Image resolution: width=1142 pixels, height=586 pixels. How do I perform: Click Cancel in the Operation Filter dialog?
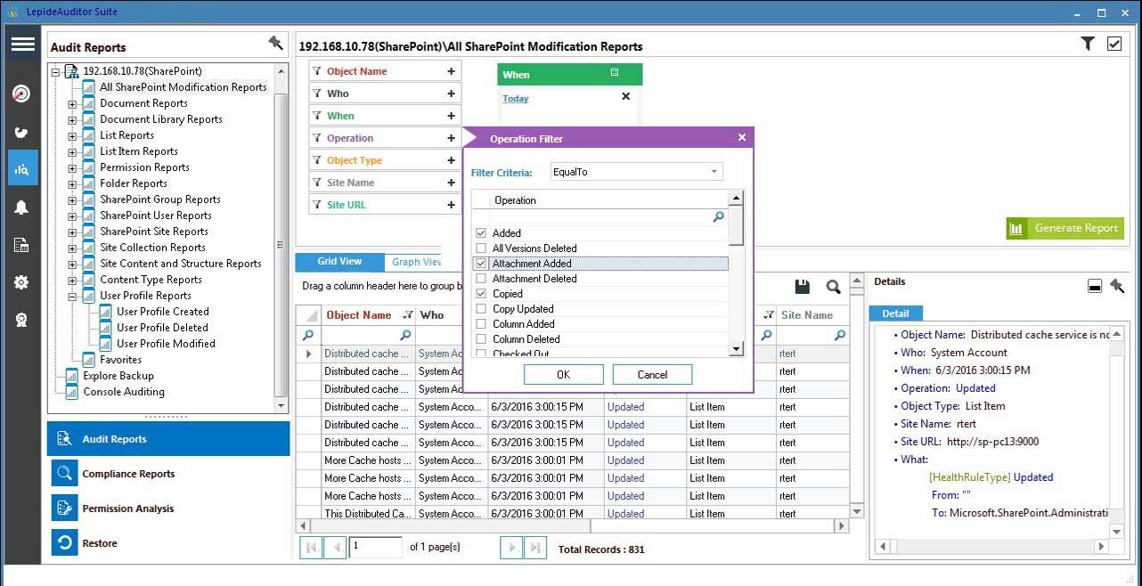[x=652, y=375]
